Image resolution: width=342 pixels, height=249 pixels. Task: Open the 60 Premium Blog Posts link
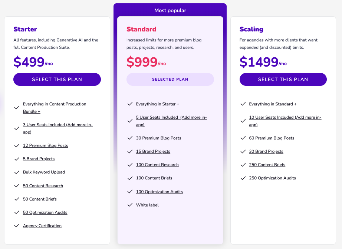click(x=272, y=138)
